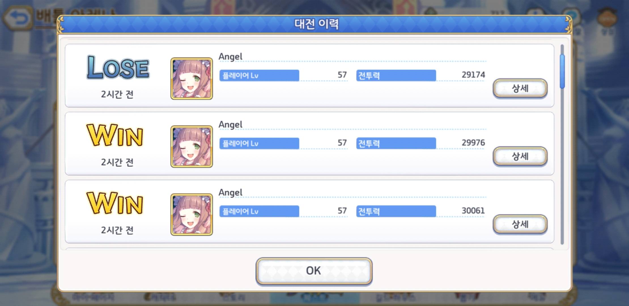Select Angel's avatar in the middle WIN entry

click(192, 147)
